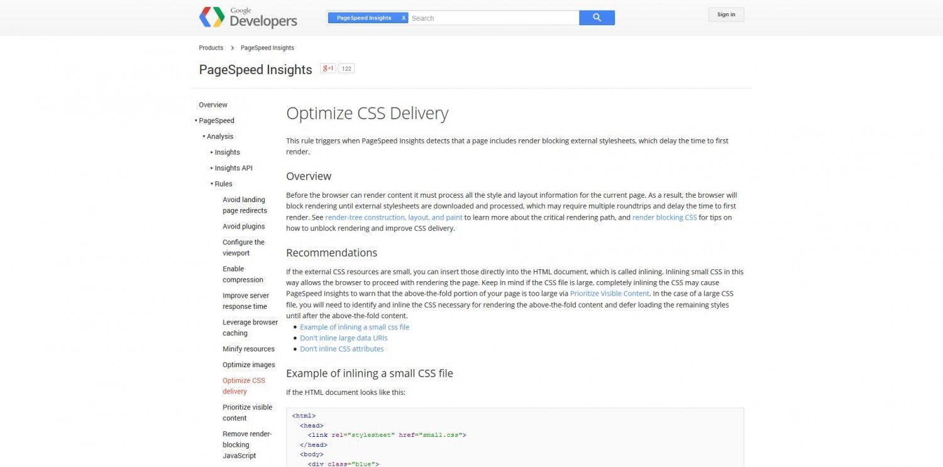Expand the Insights API tree arrow

212,168
